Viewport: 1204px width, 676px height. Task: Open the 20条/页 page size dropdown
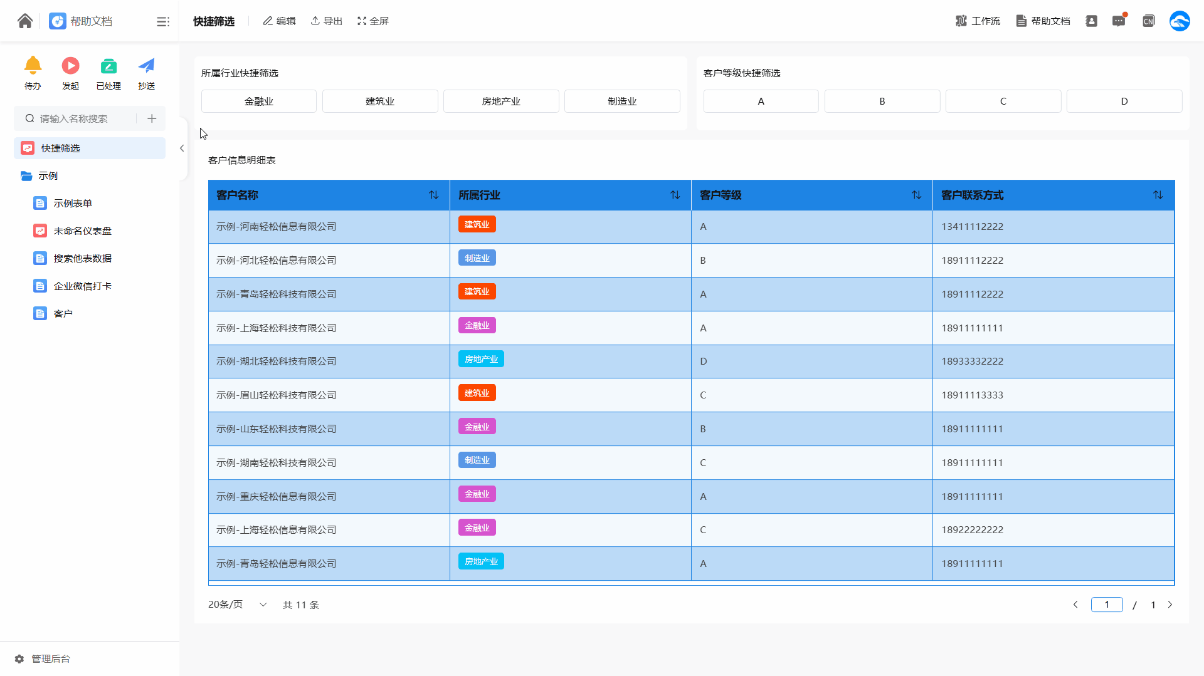coord(238,605)
